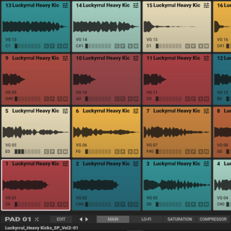The image size is (231, 231).
Task: Toggle P button on pad 14
Action: point(123,46)
